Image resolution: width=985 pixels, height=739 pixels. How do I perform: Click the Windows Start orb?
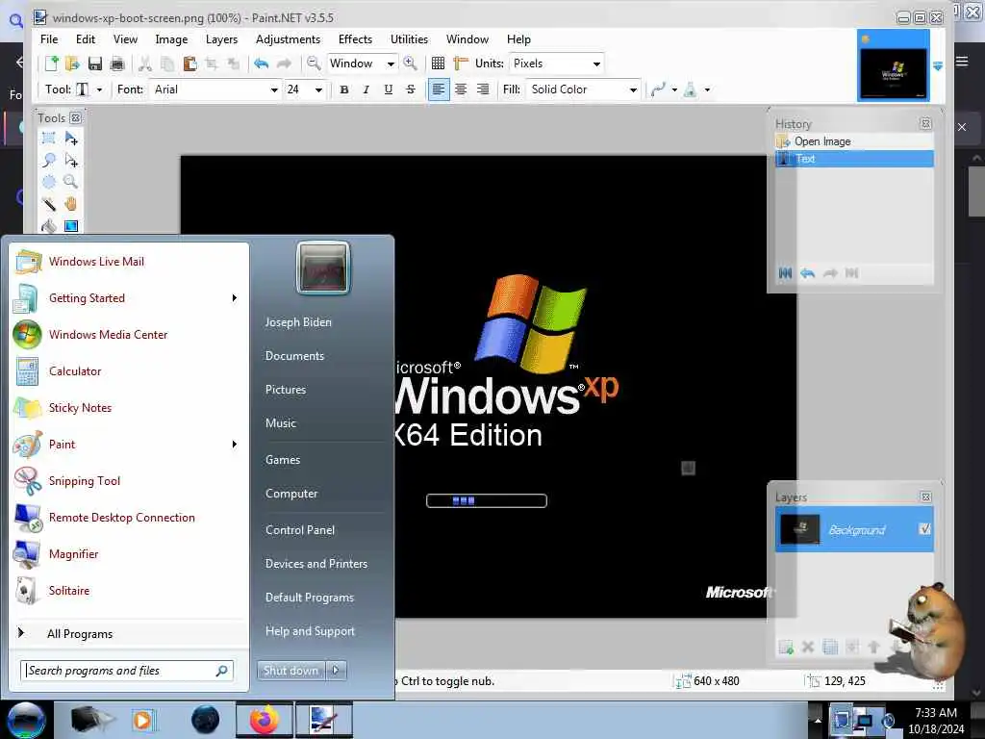26,720
